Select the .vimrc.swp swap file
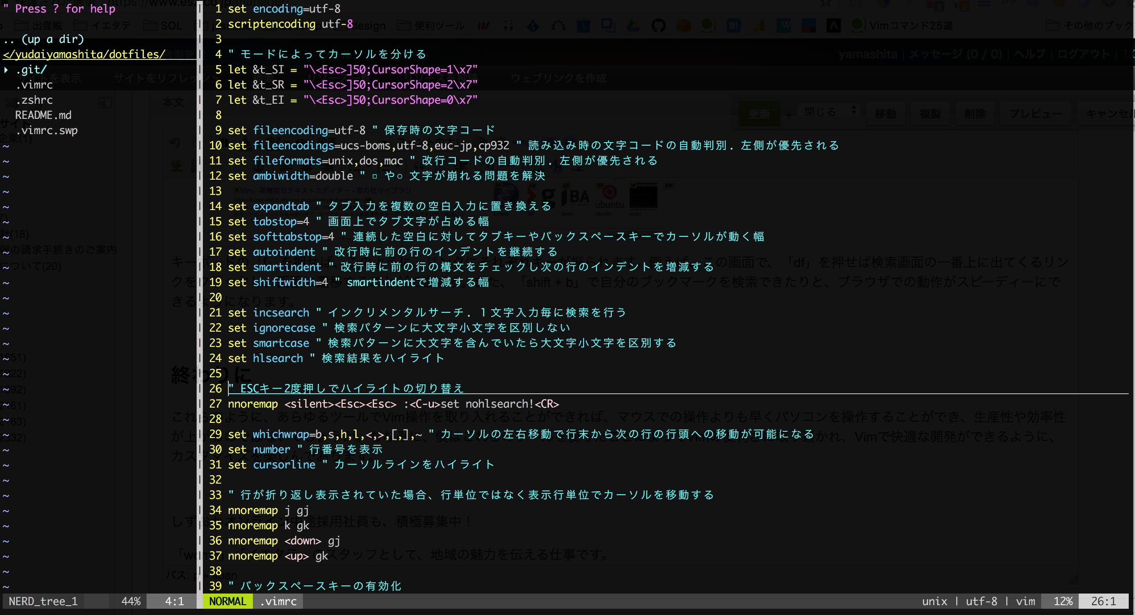This screenshot has width=1135, height=615. click(46, 131)
